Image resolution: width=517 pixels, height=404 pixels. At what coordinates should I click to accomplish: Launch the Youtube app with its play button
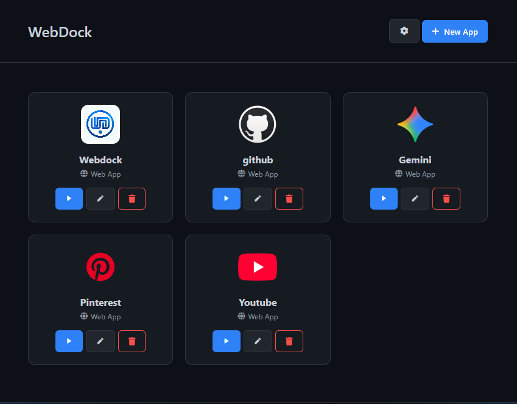tap(226, 341)
